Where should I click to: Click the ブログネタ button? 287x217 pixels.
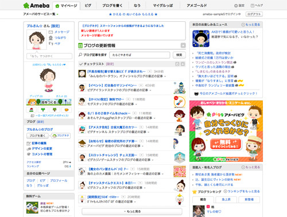point(61,135)
